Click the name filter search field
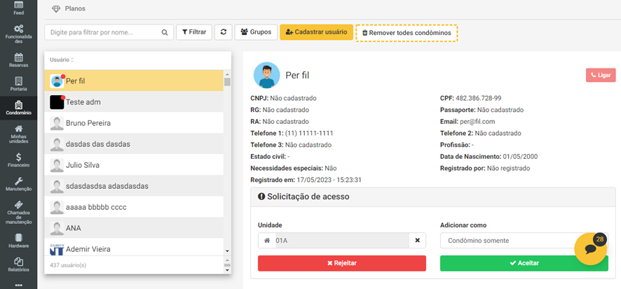The image size is (621, 289). pyautogui.click(x=109, y=32)
